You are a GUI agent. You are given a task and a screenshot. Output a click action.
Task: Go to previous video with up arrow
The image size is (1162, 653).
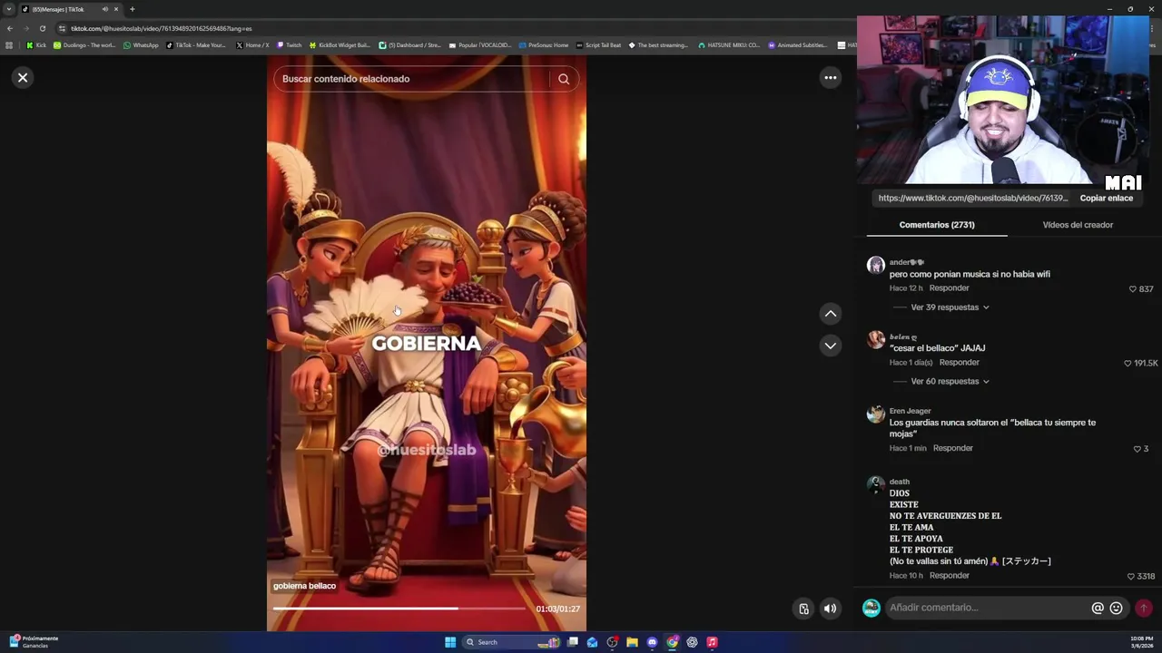pyautogui.click(x=830, y=314)
